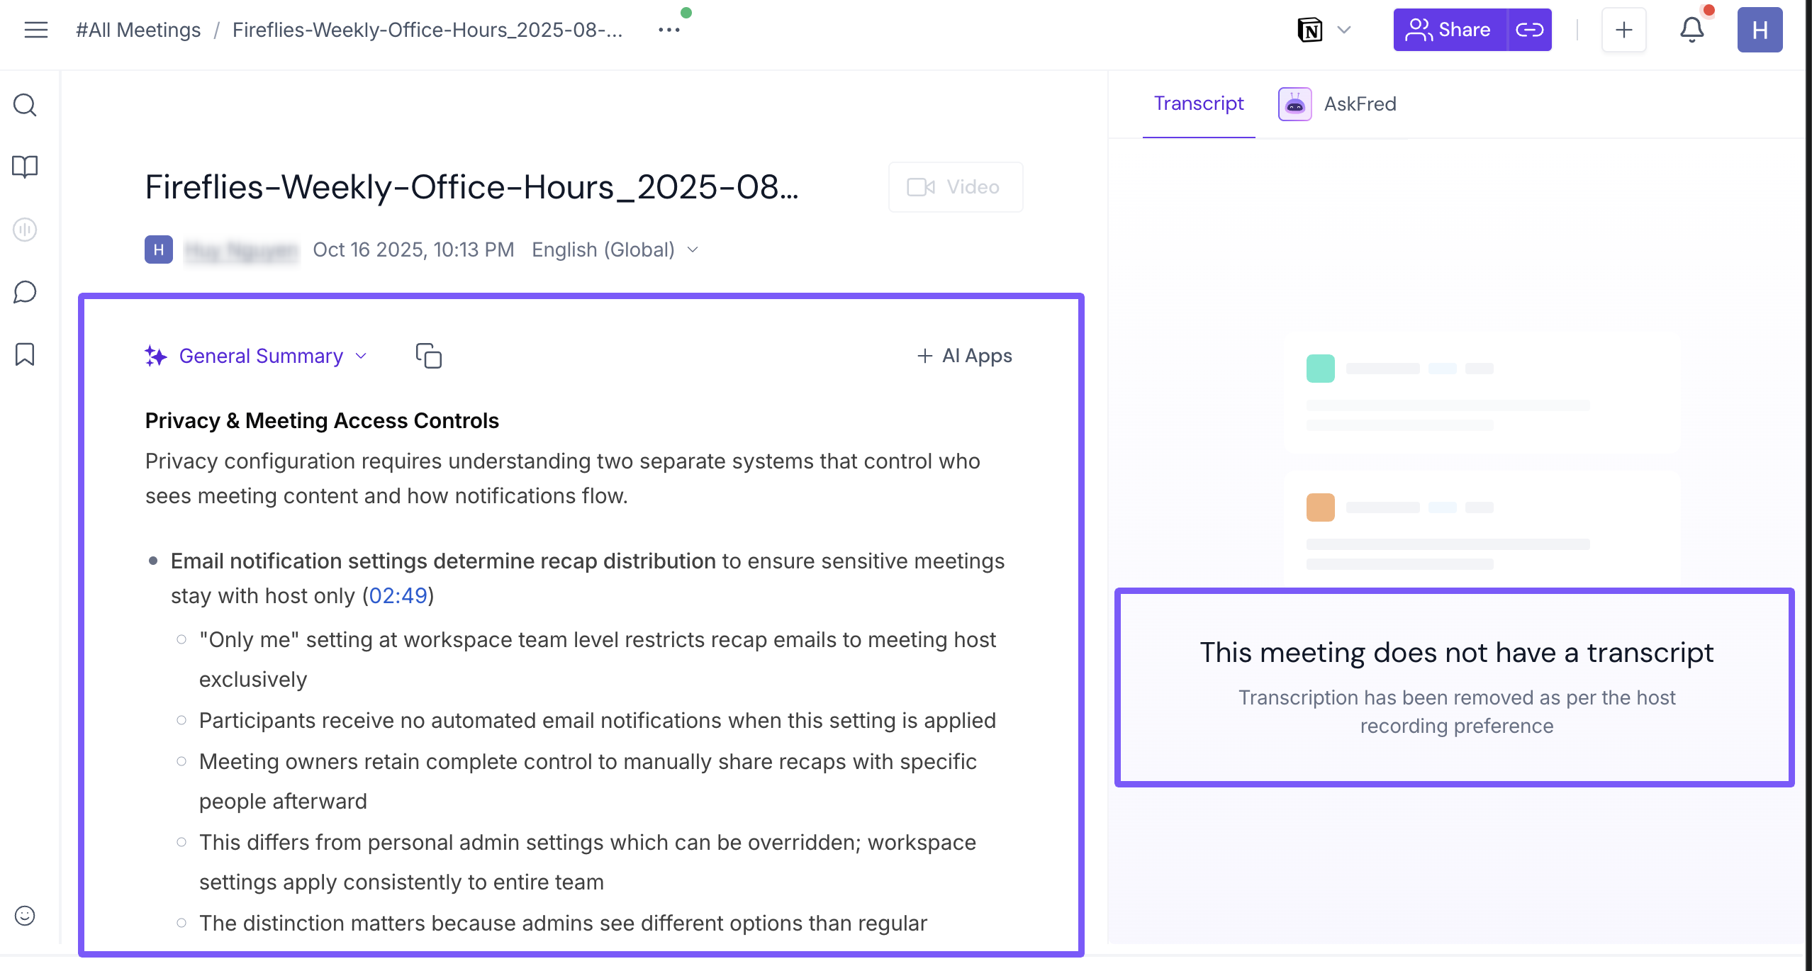Click the Share button
Image resolution: width=1812 pixels, height=971 pixels.
pos(1449,30)
